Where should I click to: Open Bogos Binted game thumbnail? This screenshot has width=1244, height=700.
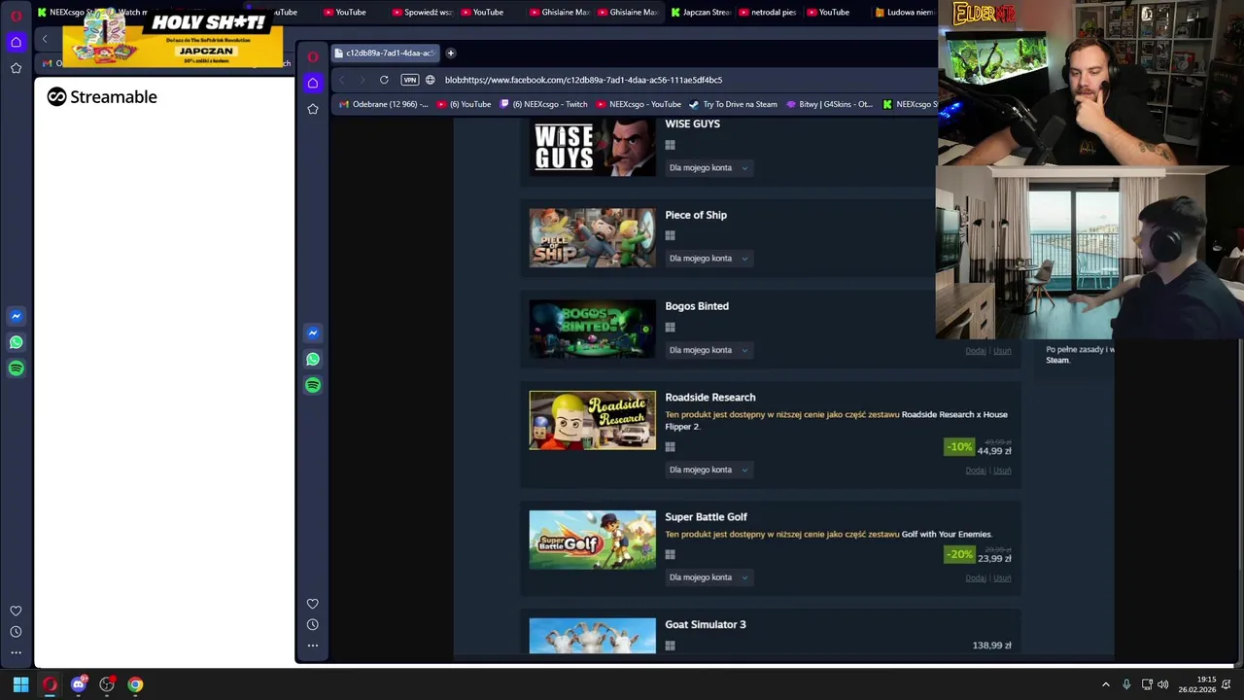coord(592,329)
